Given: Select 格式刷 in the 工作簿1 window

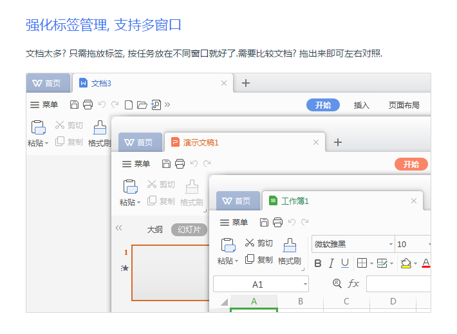Looking at the screenshot, I should point(290,252).
